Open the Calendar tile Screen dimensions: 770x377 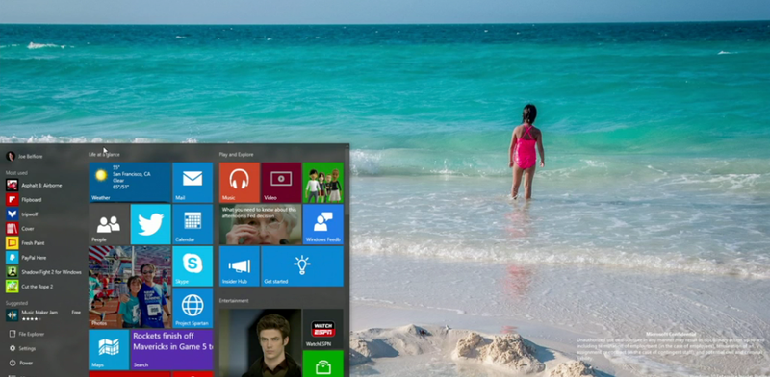(x=192, y=224)
